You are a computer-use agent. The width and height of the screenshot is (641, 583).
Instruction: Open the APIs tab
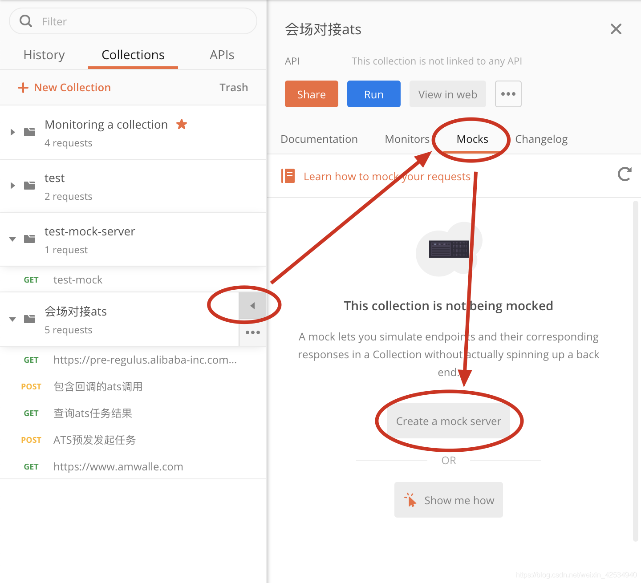pos(222,55)
